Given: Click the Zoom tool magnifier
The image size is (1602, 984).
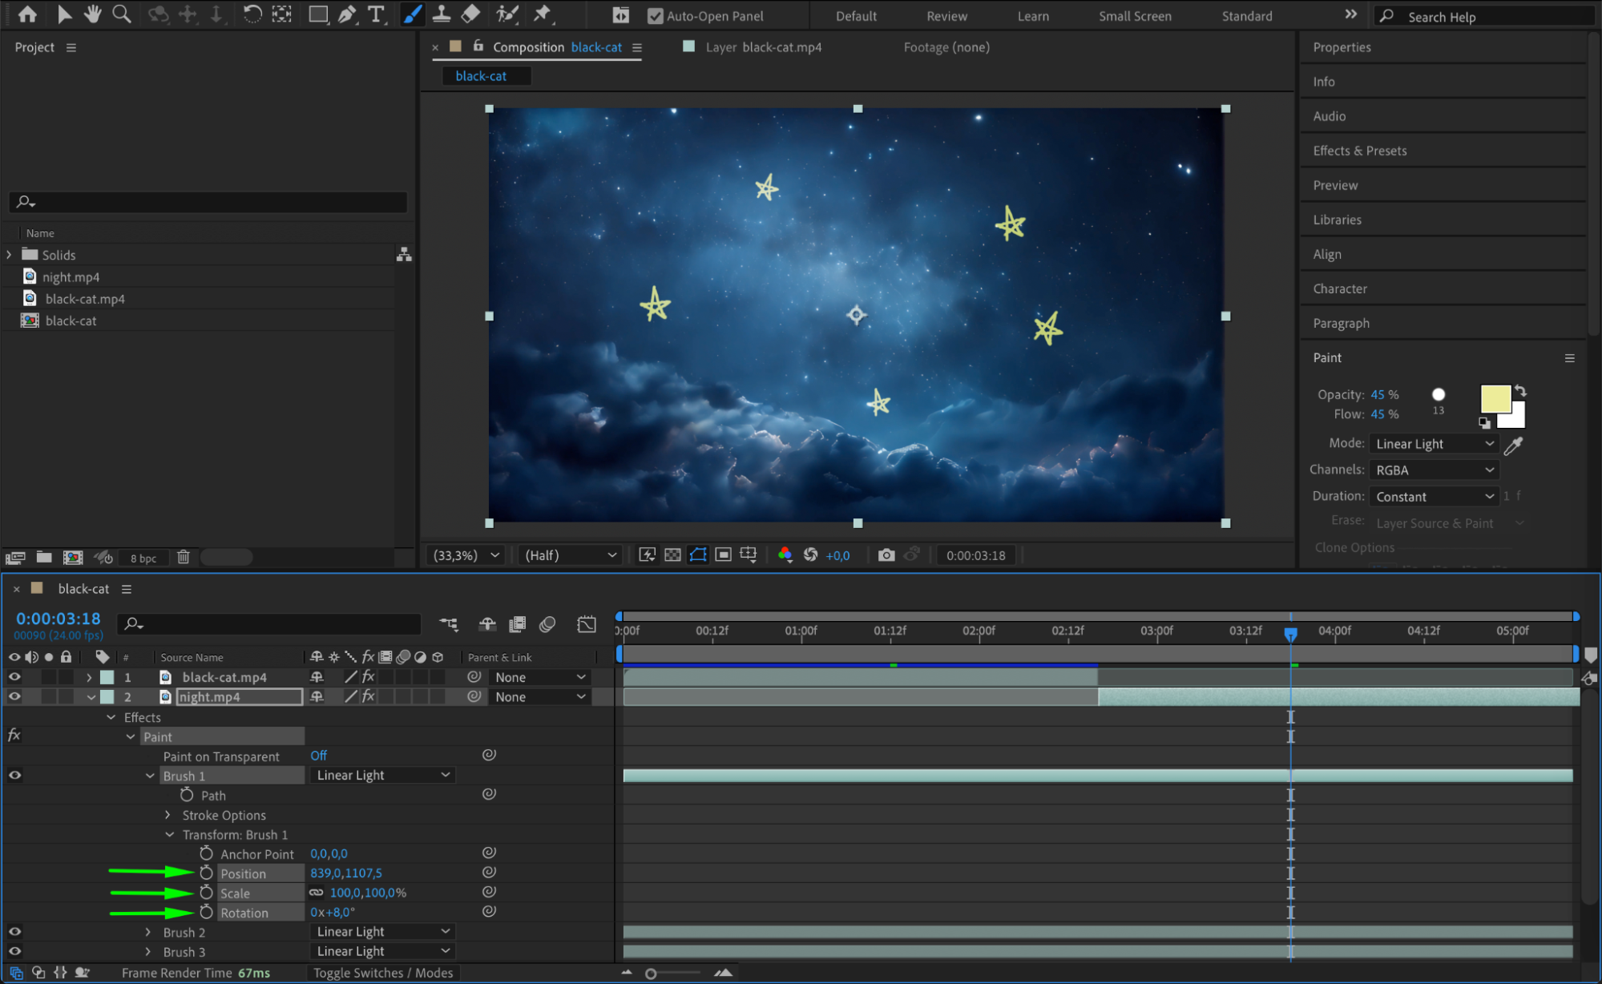Looking at the screenshot, I should [x=122, y=14].
